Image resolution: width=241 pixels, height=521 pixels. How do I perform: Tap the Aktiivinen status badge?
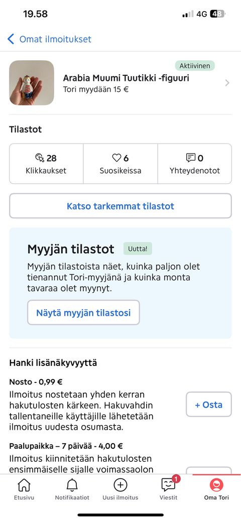[195, 66]
